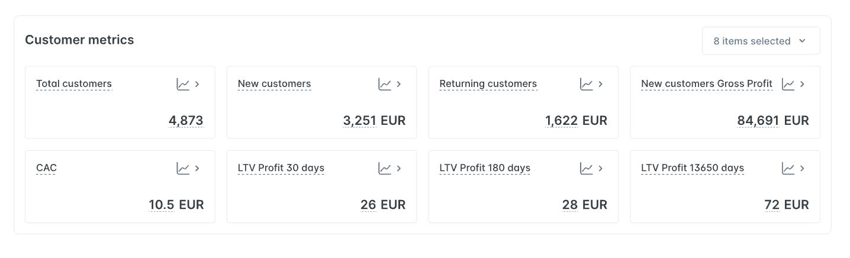Click chart icon on LTV Profit 13650 days
The height and width of the screenshot is (258, 850).
click(x=788, y=169)
